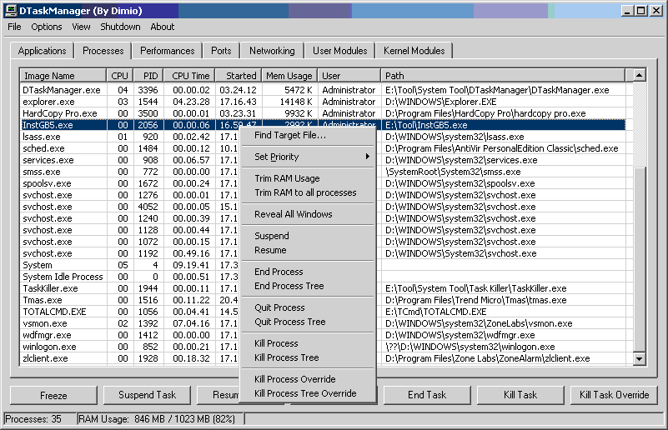Open the Options menu
The height and width of the screenshot is (430, 668).
coord(47,27)
